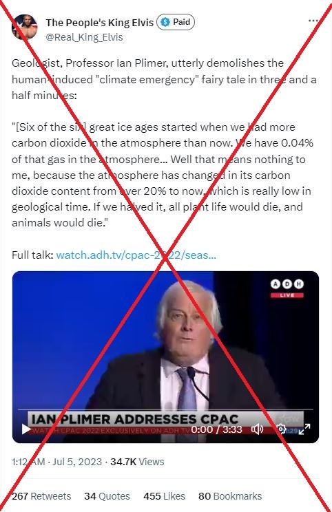Screen dimensions: 332x512
Task: Open @Real_King_Elvis handle
Action: pos(84,37)
